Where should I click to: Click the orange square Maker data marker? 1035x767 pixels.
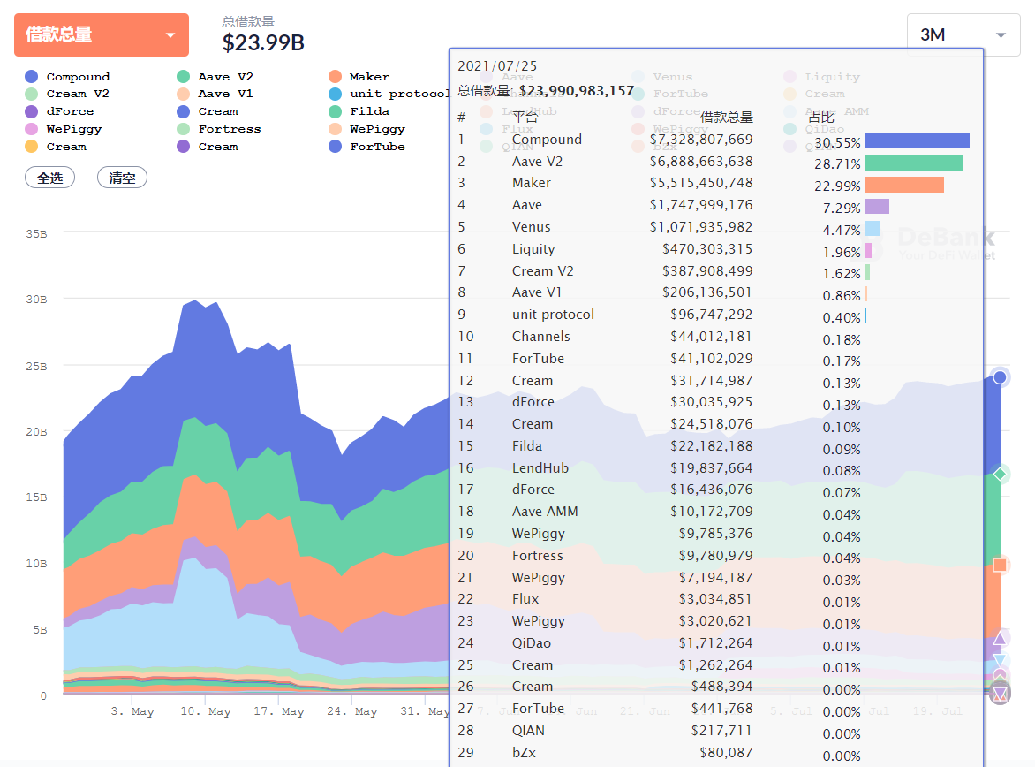1000,565
